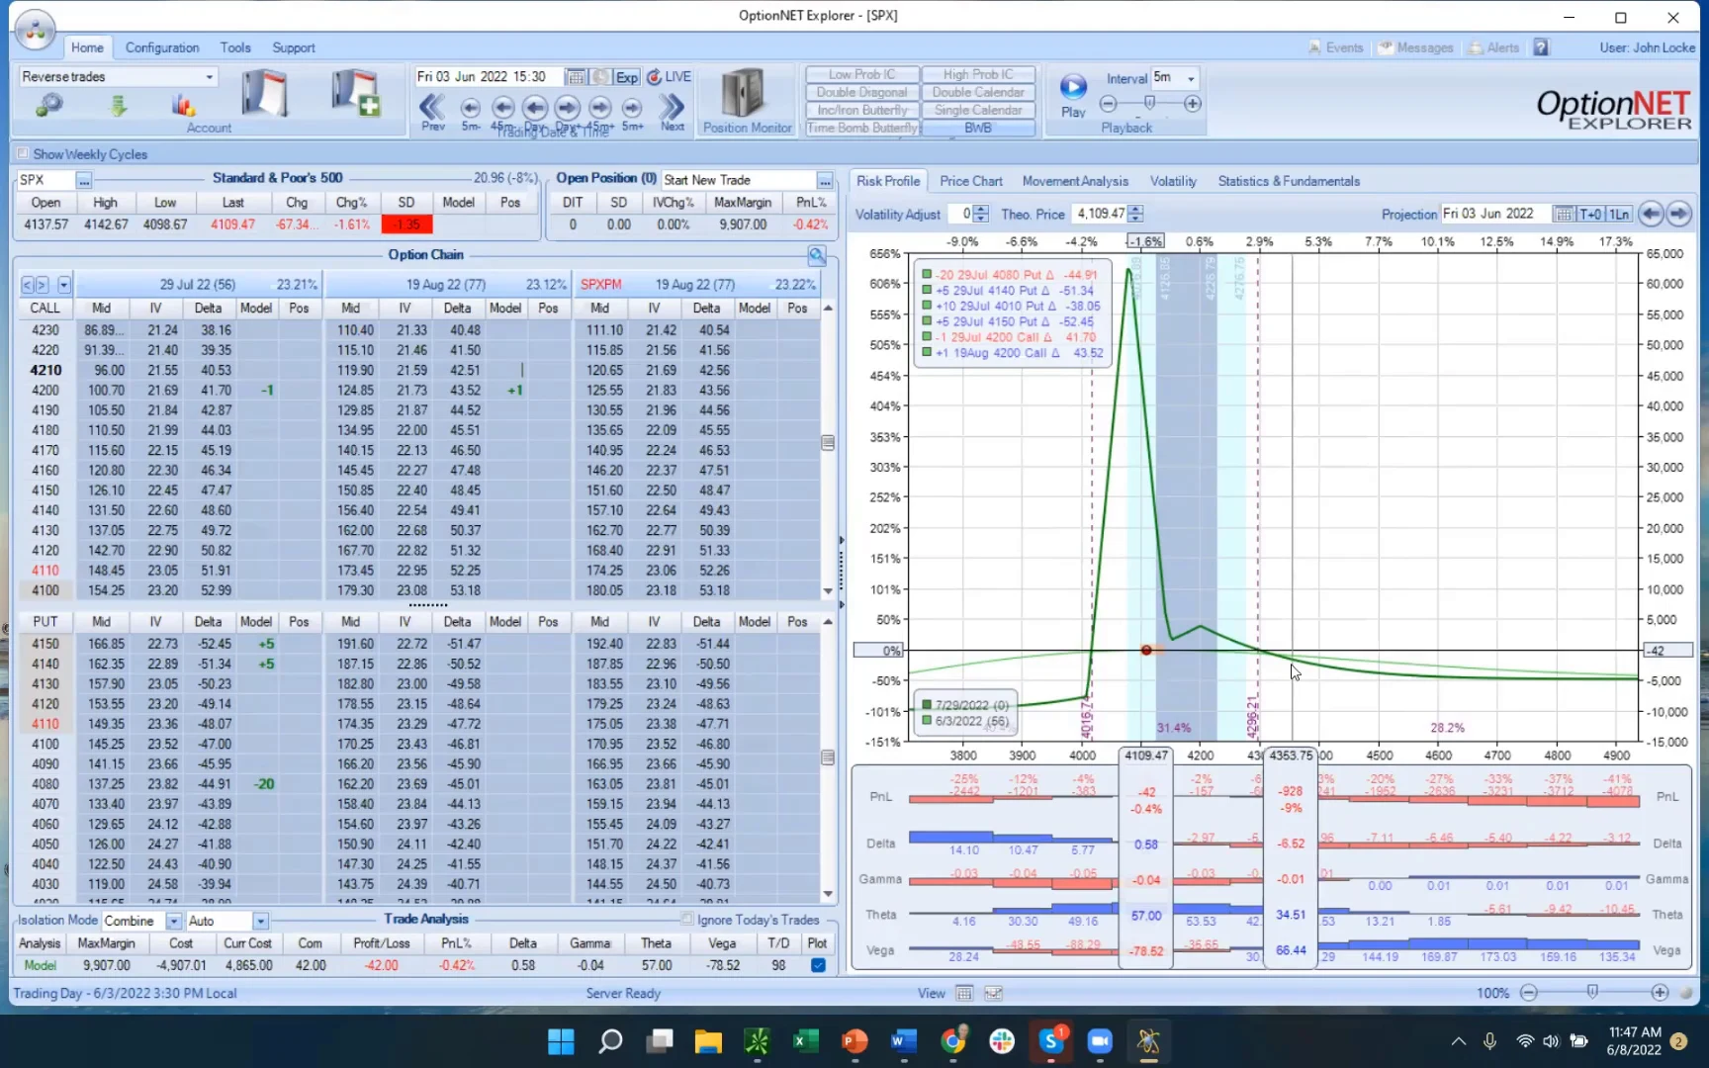The height and width of the screenshot is (1068, 1709).
Task: Start playback with the Play button
Action: [x=1073, y=86]
